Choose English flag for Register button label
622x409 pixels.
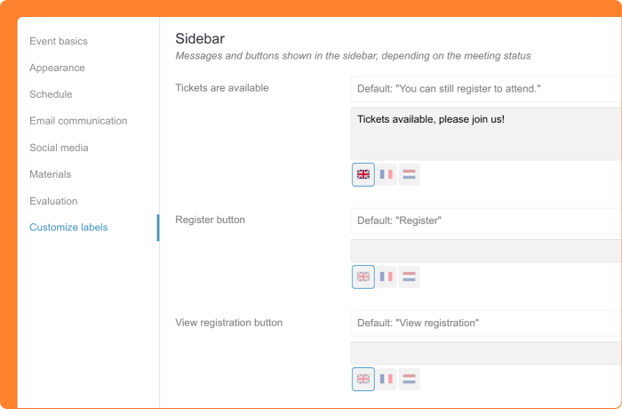click(363, 277)
